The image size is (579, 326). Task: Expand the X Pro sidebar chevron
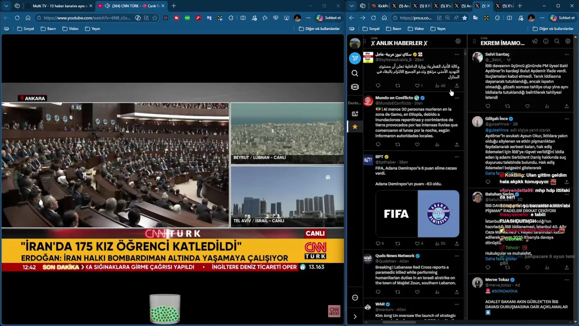pyautogui.click(x=355, y=316)
